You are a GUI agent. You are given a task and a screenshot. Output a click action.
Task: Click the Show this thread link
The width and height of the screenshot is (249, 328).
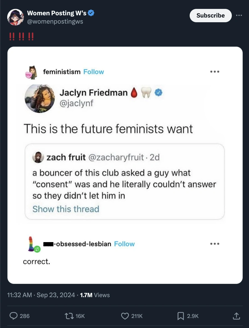66,209
